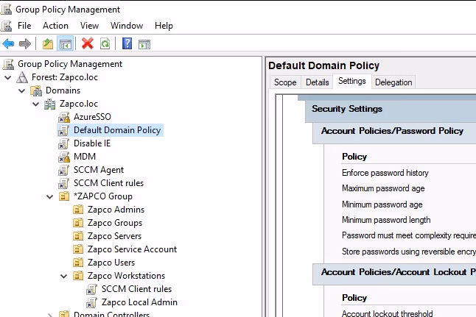Click the Zapco Users OU folder icon
Image resolution: width=476 pixels, height=317 pixels.
[78, 263]
